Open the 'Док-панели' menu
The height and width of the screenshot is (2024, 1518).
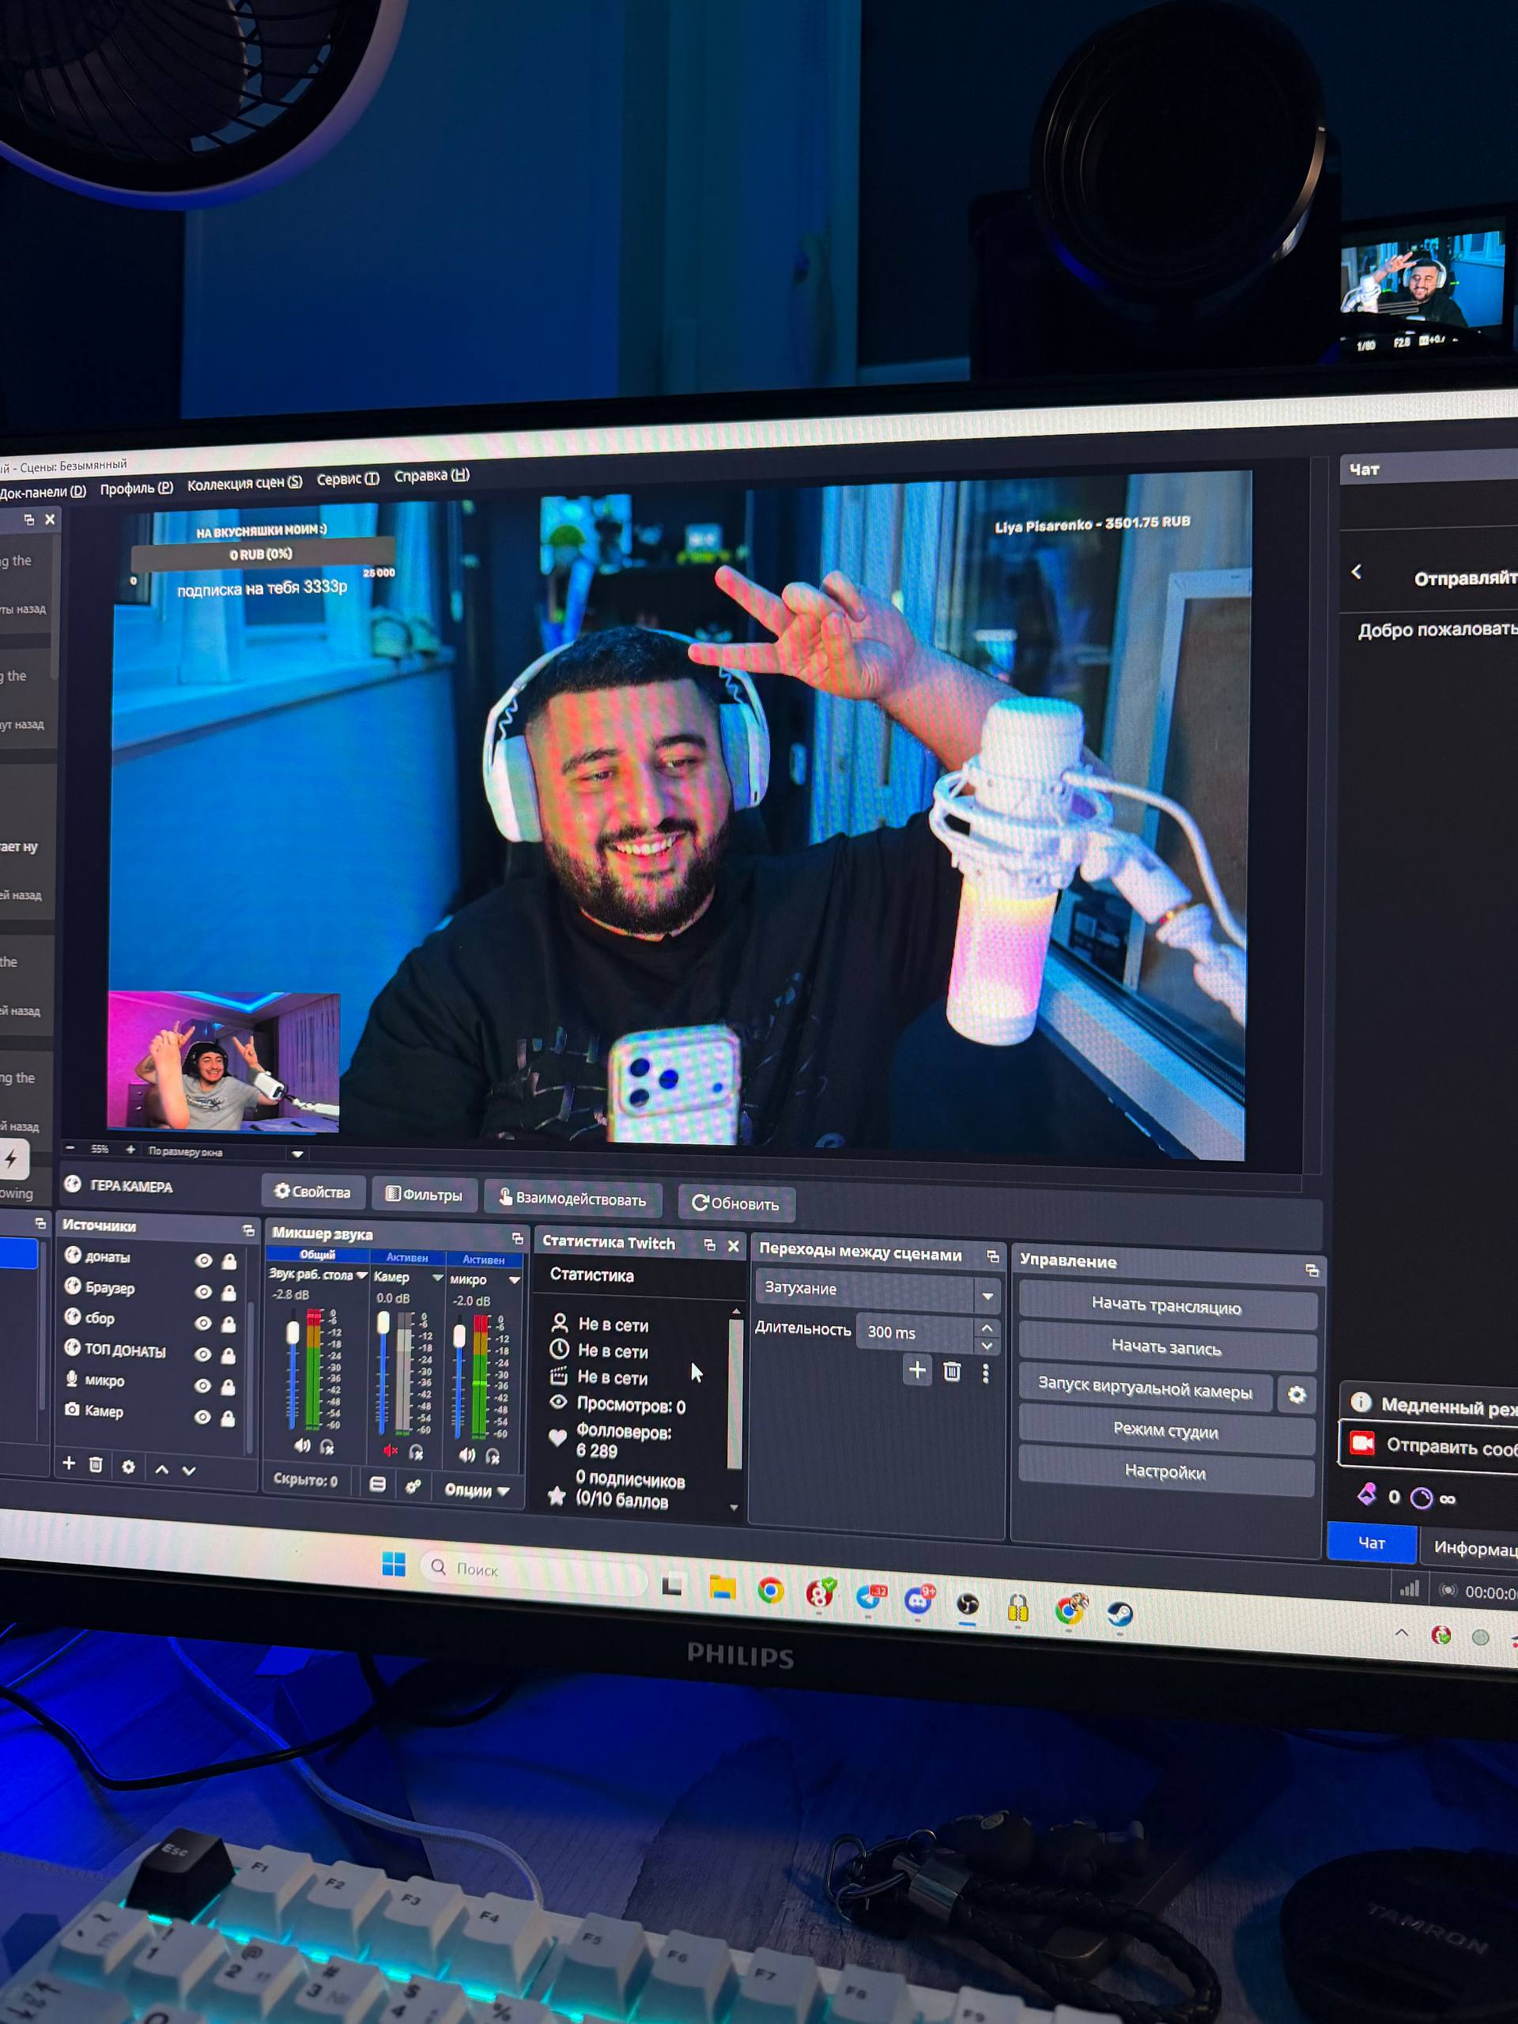(x=43, y=491)
